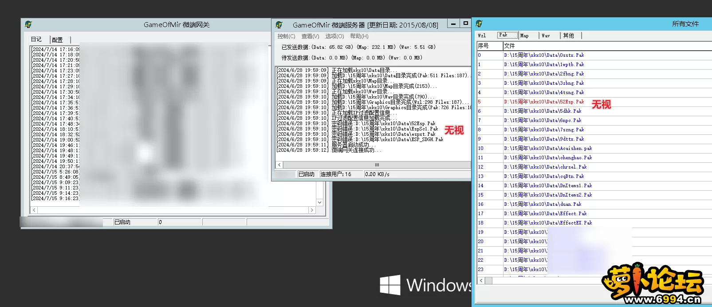
Task: Switch to 配置 tab in 微端网关
Action: [x=58, y=40]
